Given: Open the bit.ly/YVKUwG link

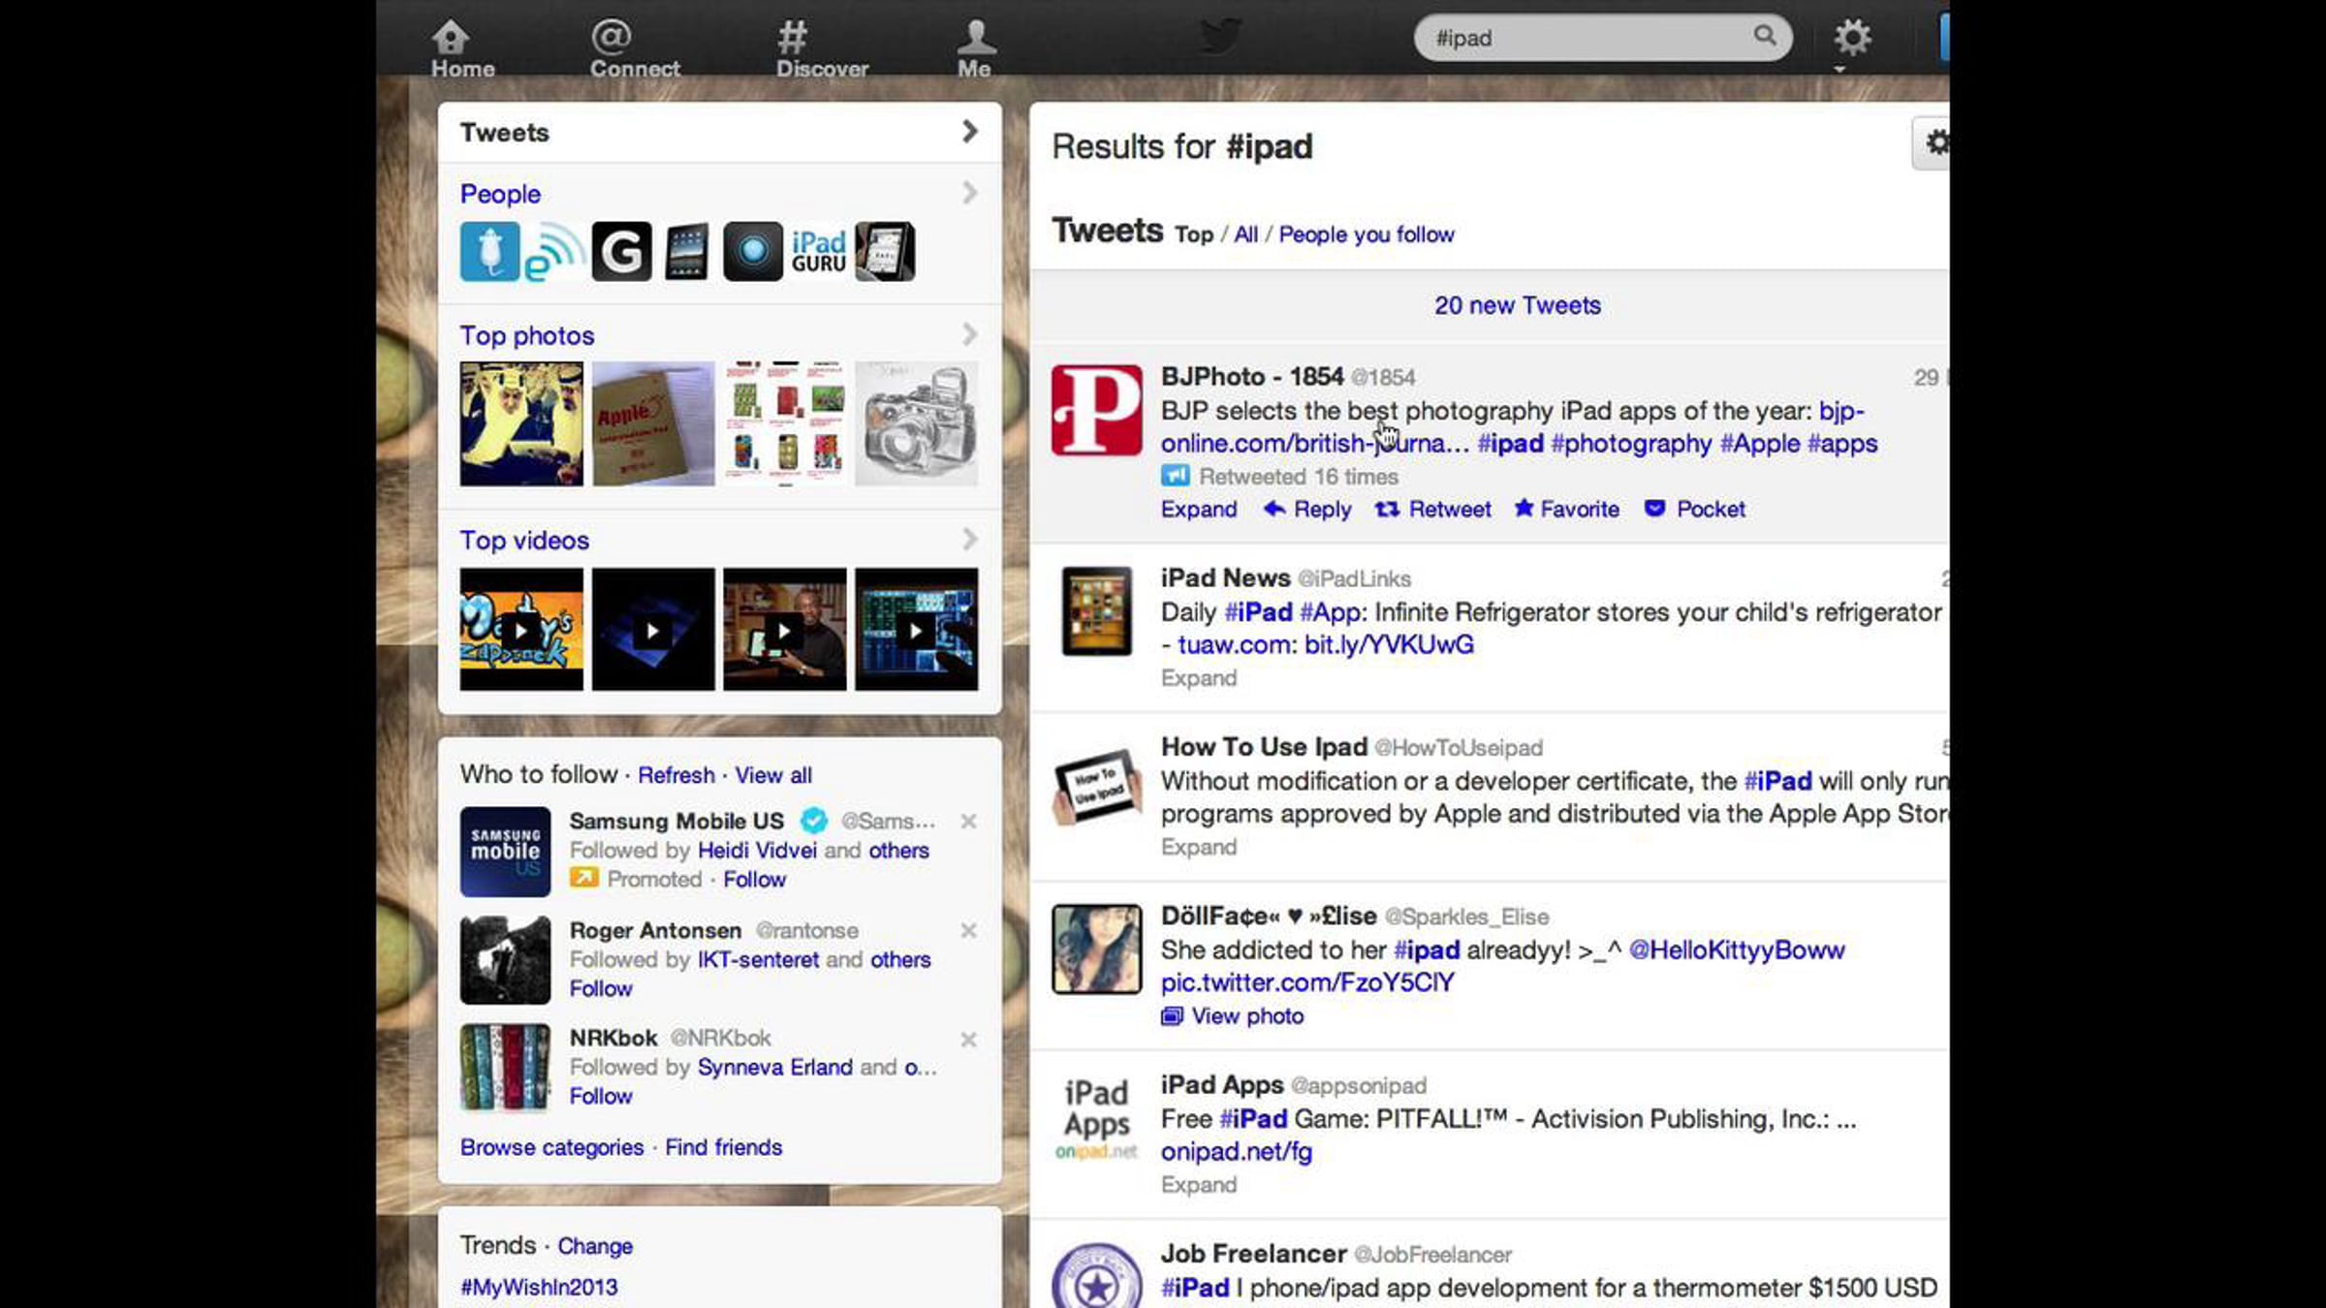Looking at the screenshot, I should [1389, 645].
